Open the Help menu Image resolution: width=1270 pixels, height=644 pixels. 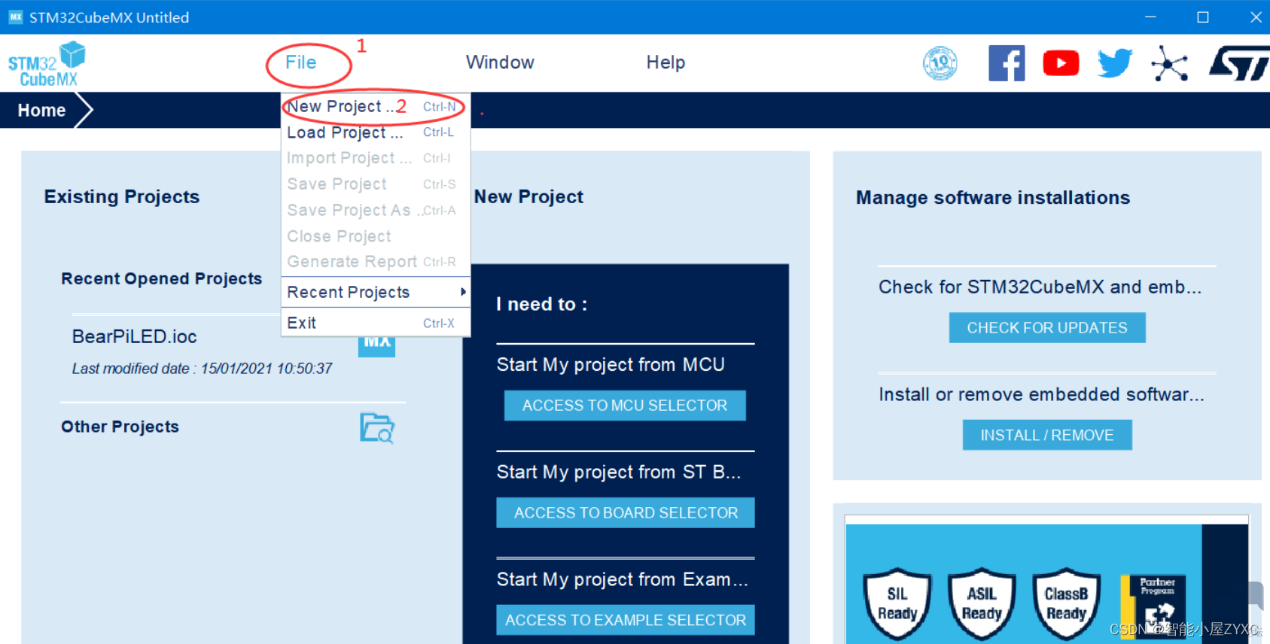tap(665, 62)
